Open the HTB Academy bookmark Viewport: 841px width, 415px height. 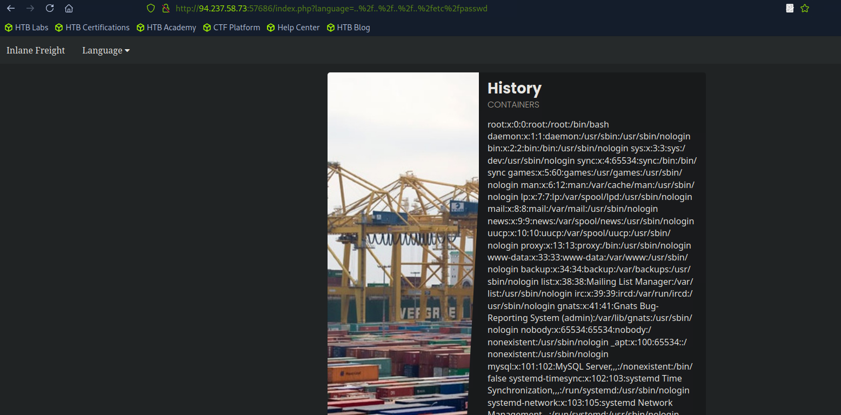(166, 28)
